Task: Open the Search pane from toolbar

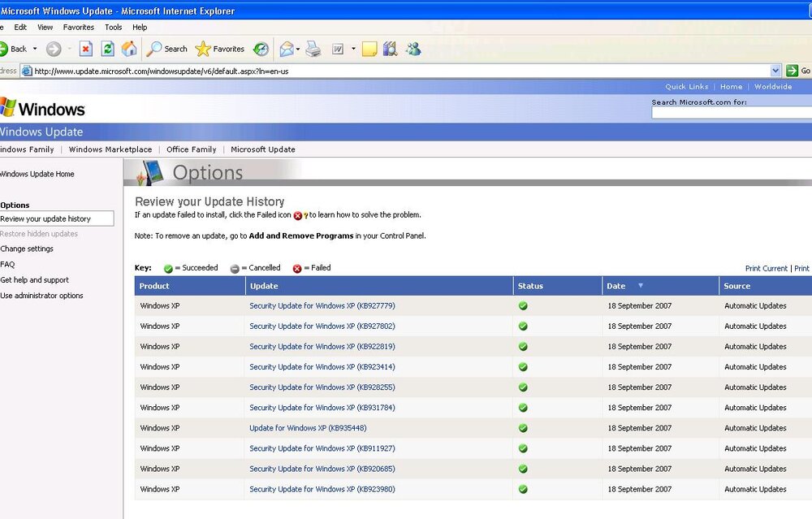Action: [166, 50]
